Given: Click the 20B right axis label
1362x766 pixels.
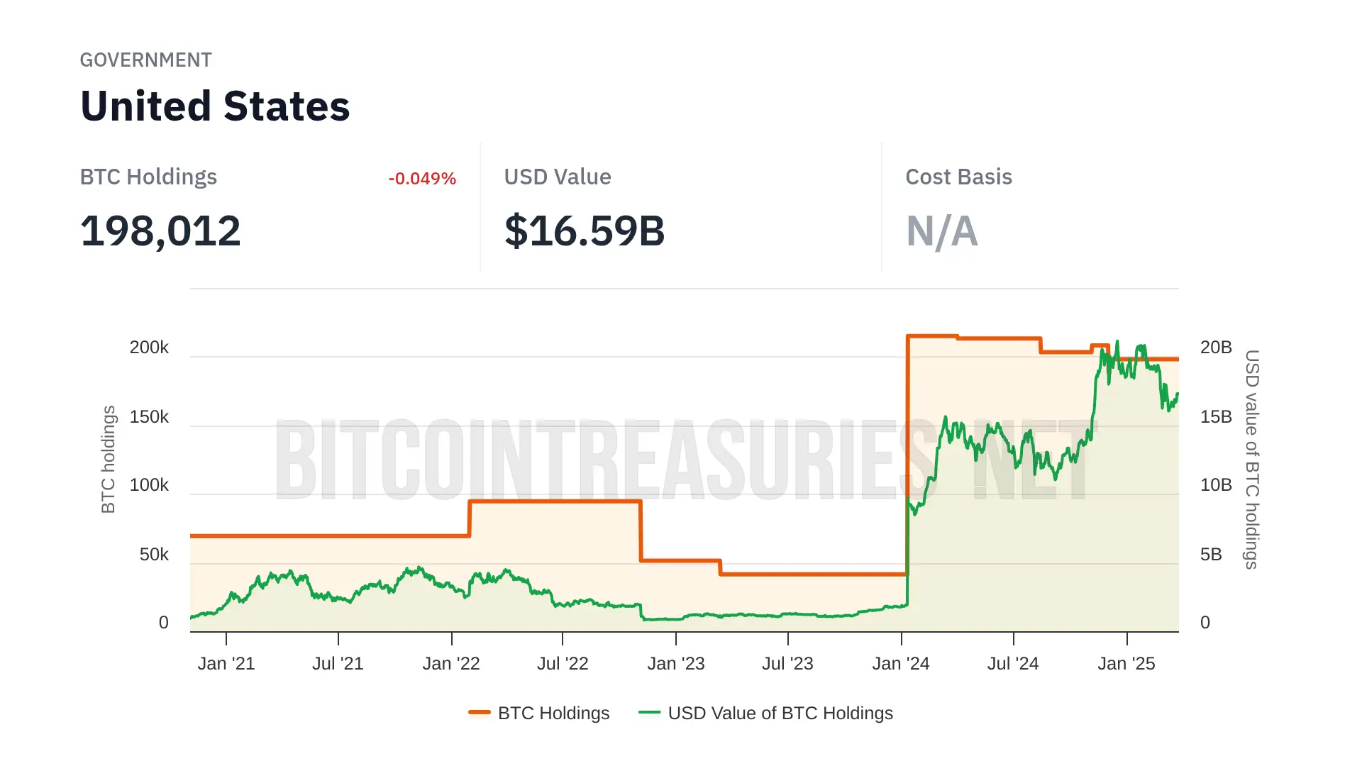Looking at the screenshot, I should coord(1216,348).
